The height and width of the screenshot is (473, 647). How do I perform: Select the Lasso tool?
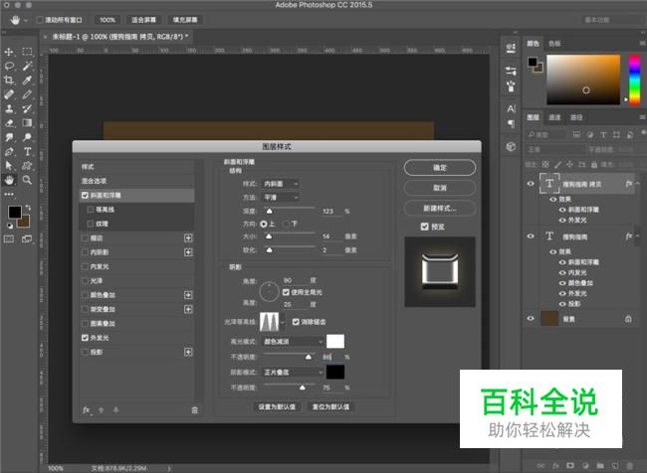(9, 66)
